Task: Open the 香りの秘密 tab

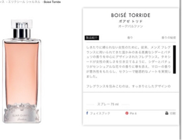Action: click(169, 38)
